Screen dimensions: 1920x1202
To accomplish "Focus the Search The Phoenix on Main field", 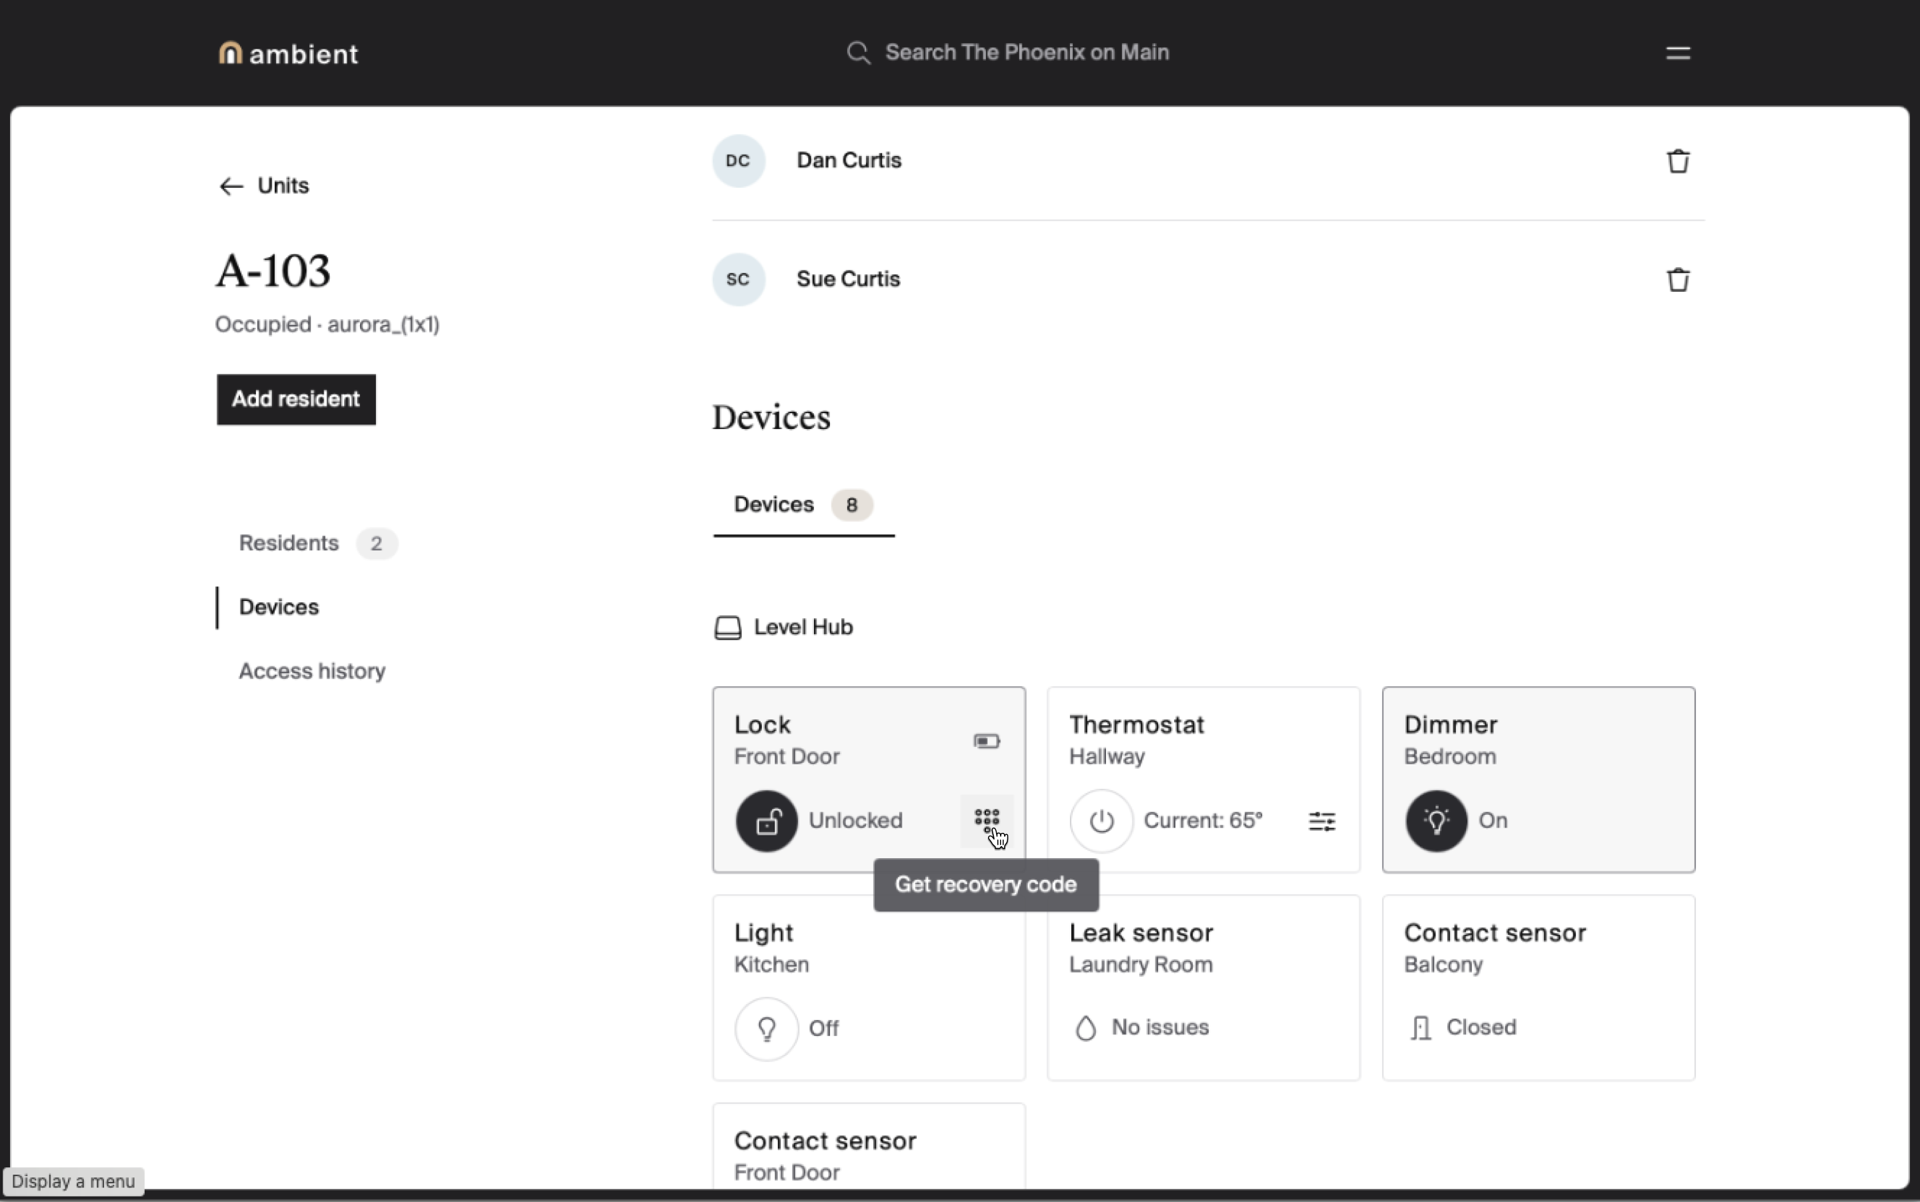I will click(1026, 53).
